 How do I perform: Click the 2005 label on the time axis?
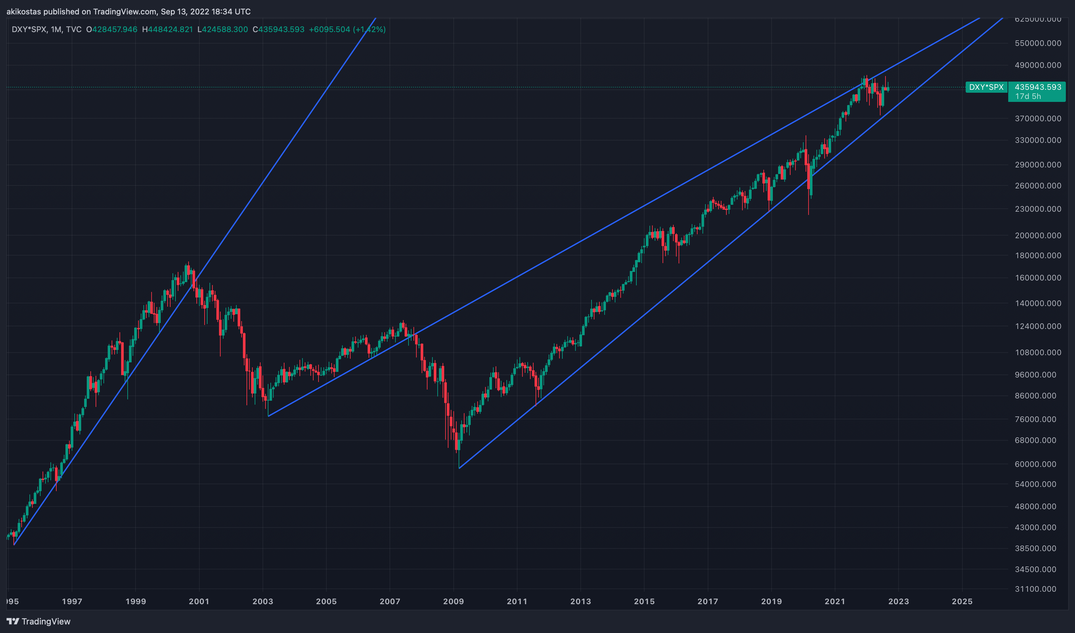(x=326, y=602)
